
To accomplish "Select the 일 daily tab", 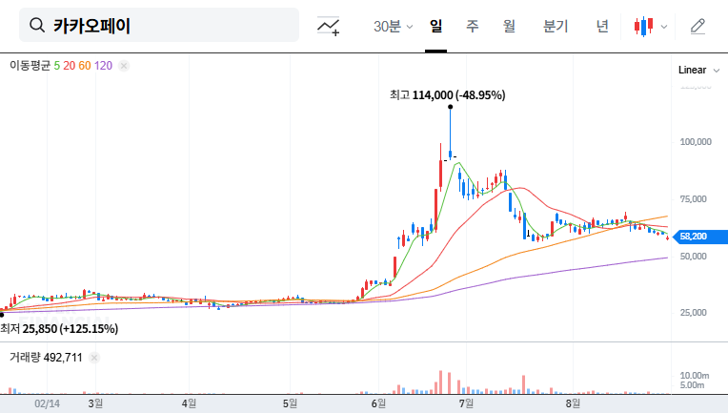I will coord(435,26).
